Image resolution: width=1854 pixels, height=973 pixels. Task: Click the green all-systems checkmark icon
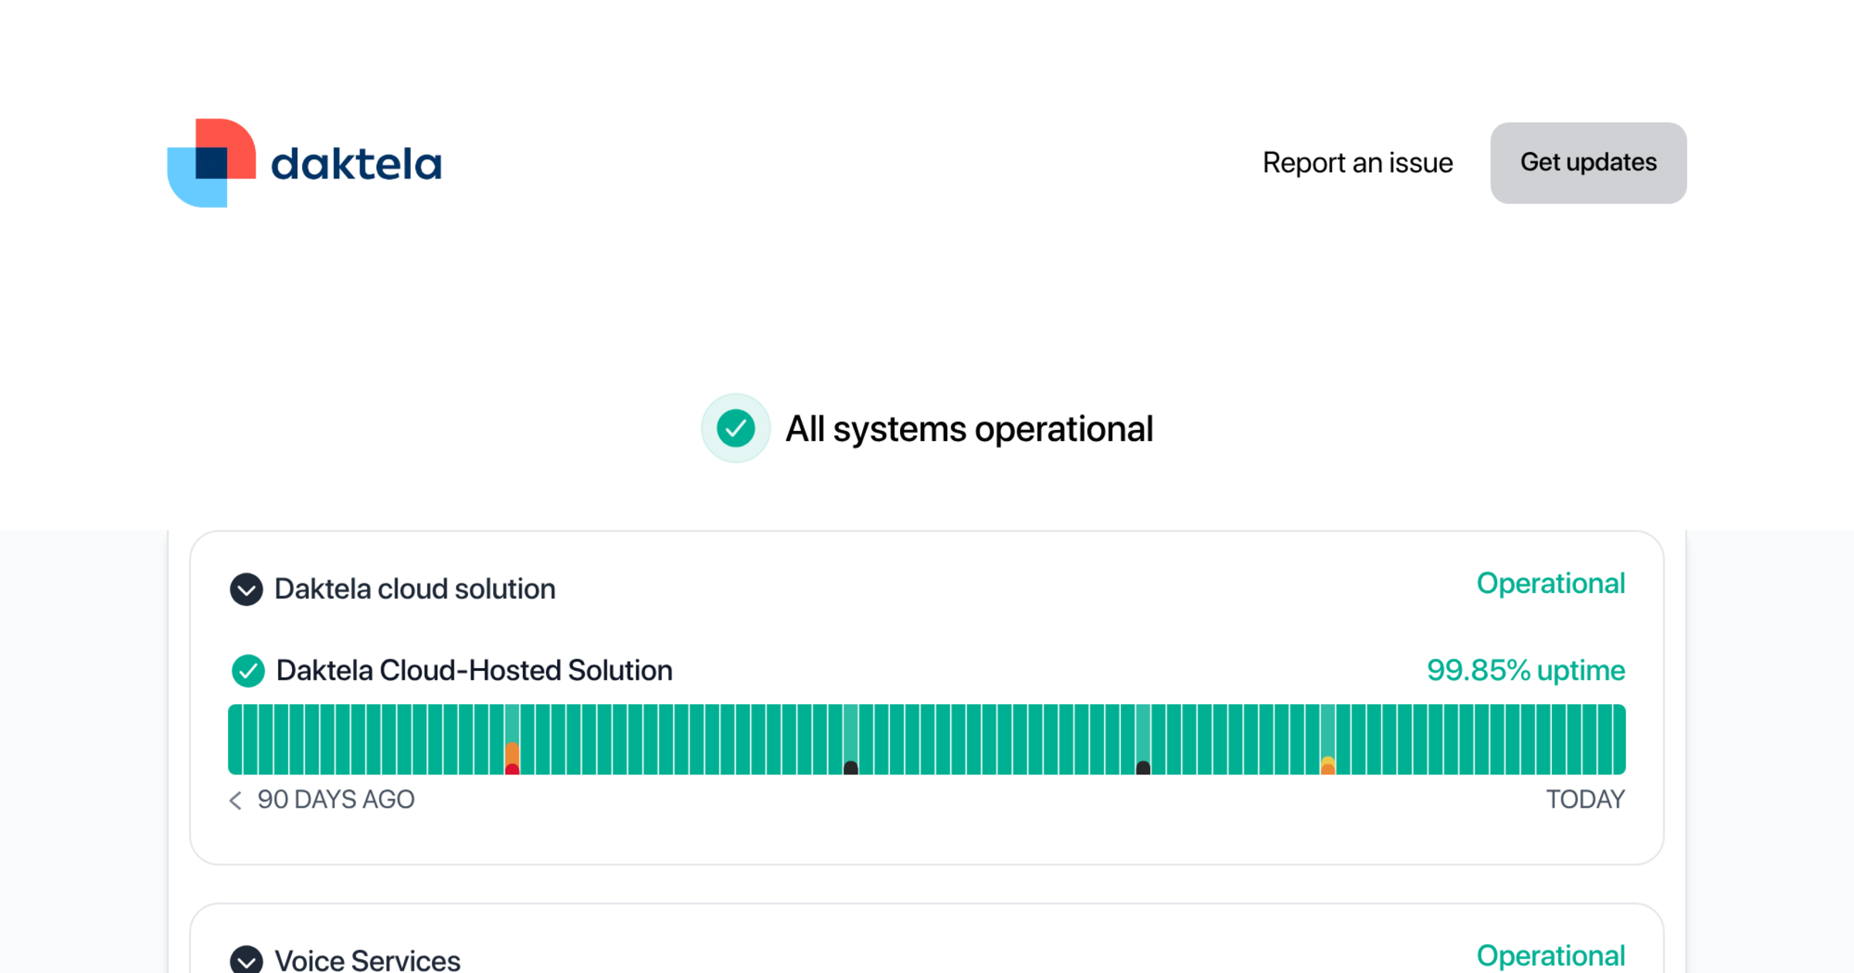[735, 429]
